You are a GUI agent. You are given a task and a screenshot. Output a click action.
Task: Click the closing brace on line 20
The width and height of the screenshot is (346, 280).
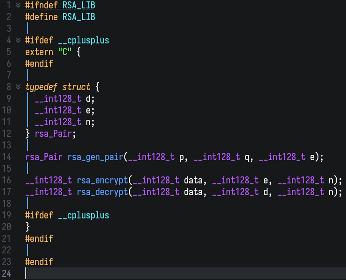[x=28, y=227]
